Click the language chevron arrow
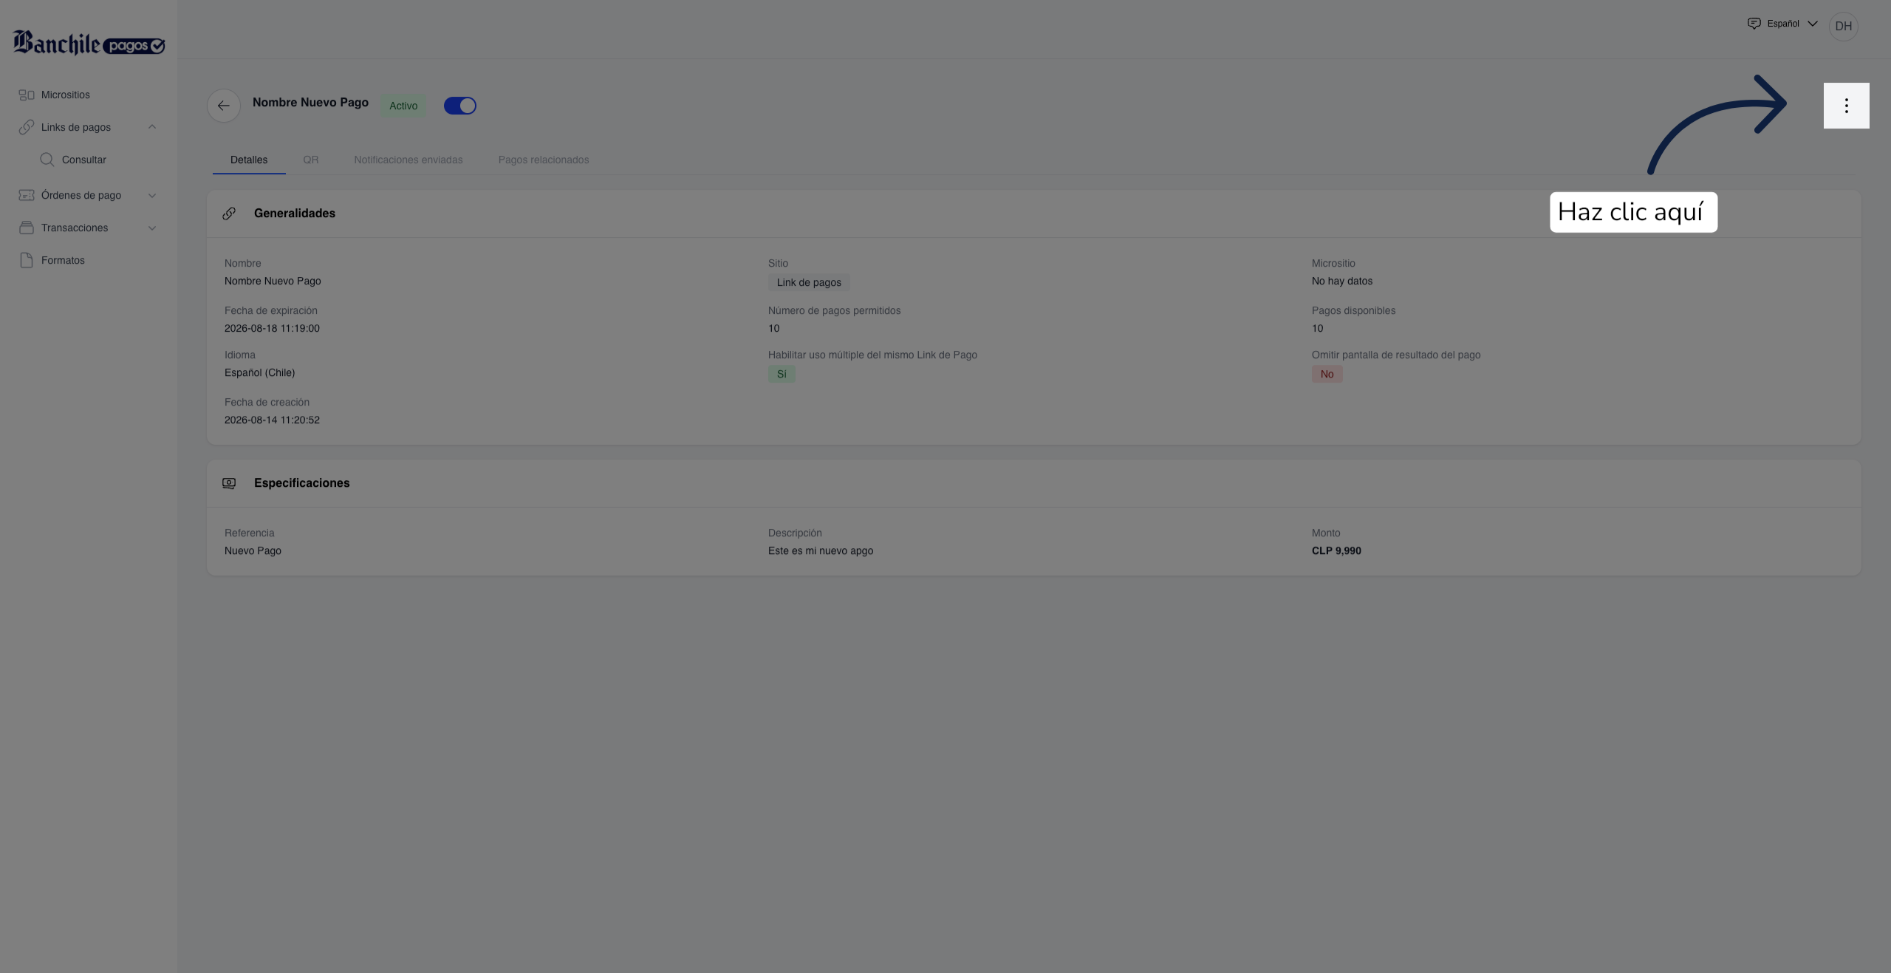 (1812, 24)
